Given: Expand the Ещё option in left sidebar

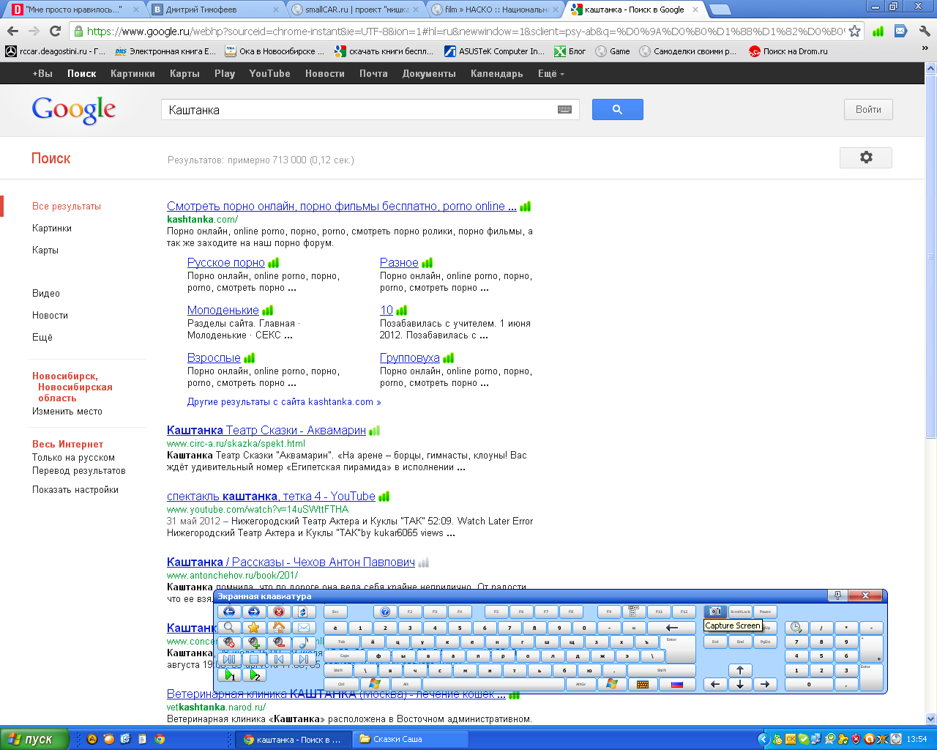Looking at the screenshot, I should click(x=42, y=337).
